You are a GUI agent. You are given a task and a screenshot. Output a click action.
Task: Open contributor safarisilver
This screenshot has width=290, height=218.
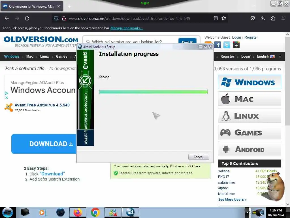click(x=227, y=183)
